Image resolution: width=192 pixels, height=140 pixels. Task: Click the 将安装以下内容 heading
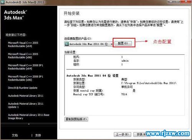click(16, 35)
